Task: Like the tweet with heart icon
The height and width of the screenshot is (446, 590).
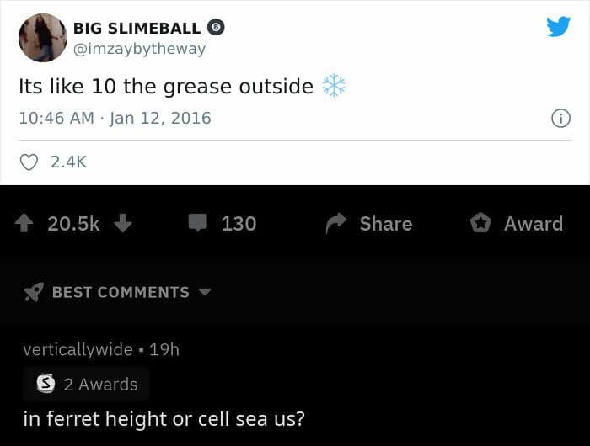Action: click(x=29, y=162)
